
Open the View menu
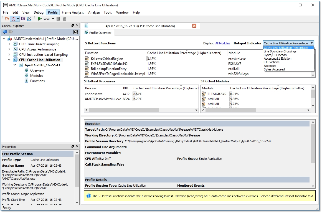click(26, 12)
